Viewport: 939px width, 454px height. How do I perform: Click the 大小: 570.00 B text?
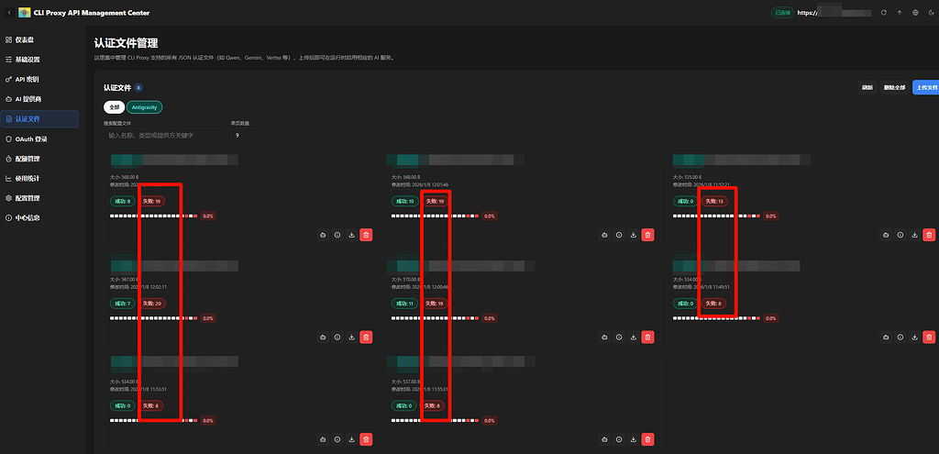[407, 279]
